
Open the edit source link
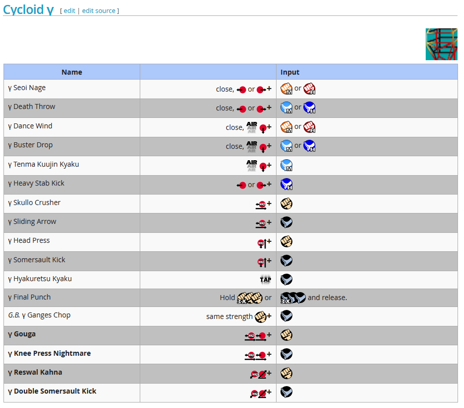point(98,10)
